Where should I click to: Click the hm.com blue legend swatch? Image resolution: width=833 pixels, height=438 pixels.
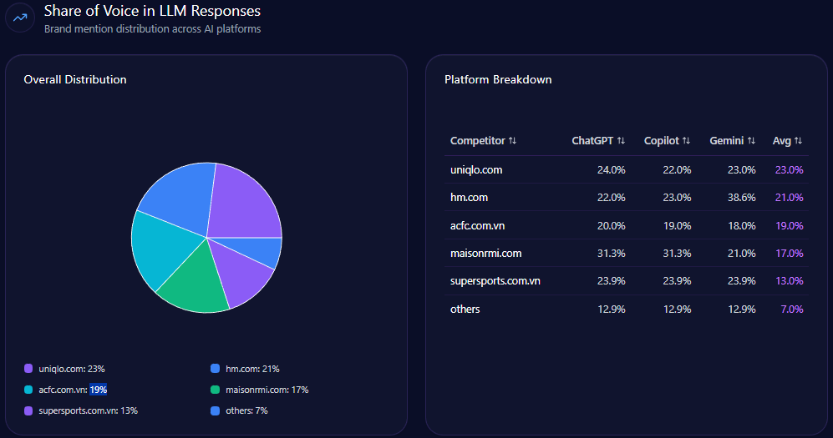(x=216, y=369)
